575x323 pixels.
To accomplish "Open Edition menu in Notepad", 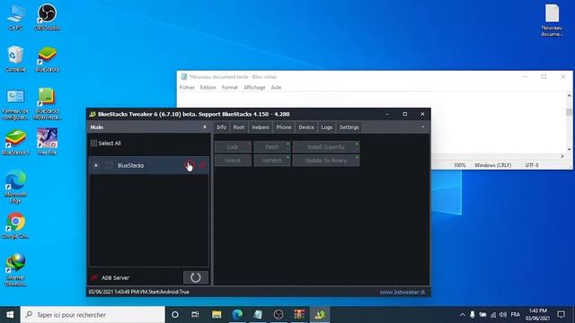I will click(x=208, y=88).
